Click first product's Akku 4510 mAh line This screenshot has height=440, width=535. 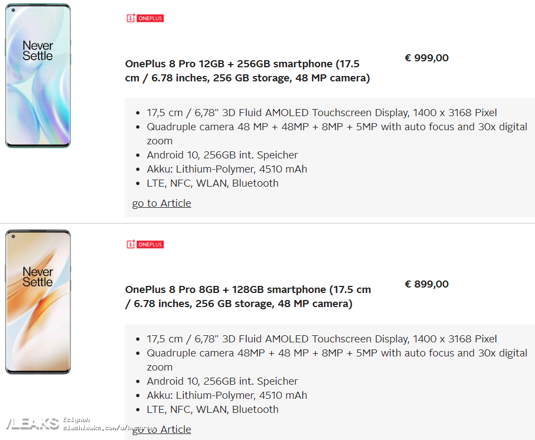pos(227,169)
